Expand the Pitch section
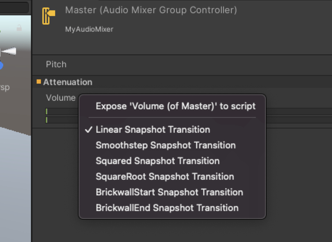 (x=56, y=64)
